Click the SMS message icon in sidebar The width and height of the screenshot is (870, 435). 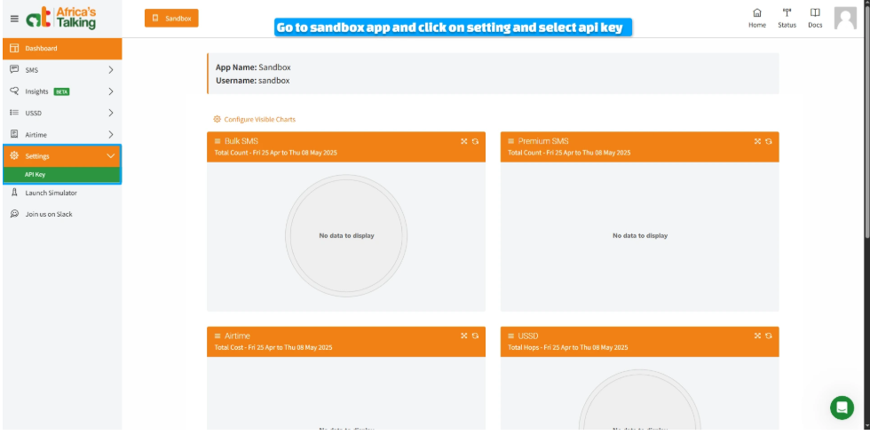pyautogui.click(x=14, y=70)
